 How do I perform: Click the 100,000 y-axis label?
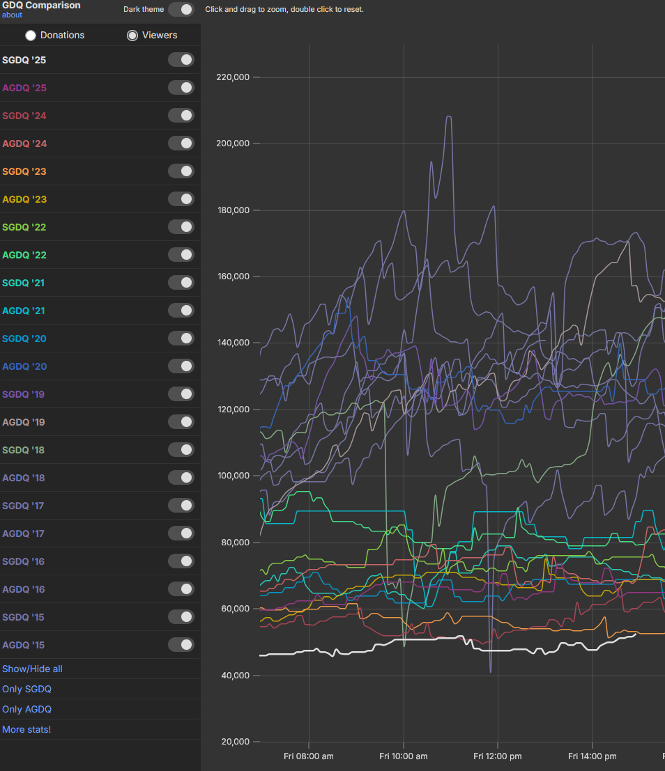tap(234, 476)
